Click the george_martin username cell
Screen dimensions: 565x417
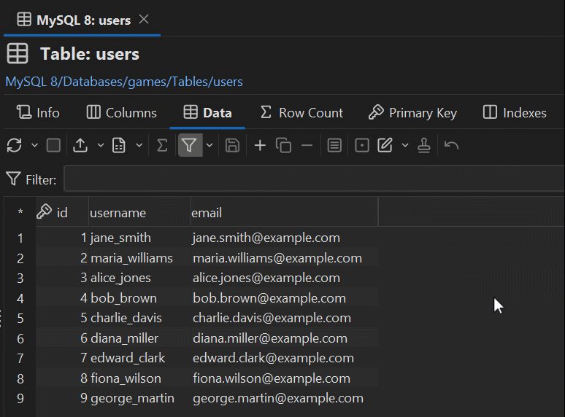tap(139, 398)
